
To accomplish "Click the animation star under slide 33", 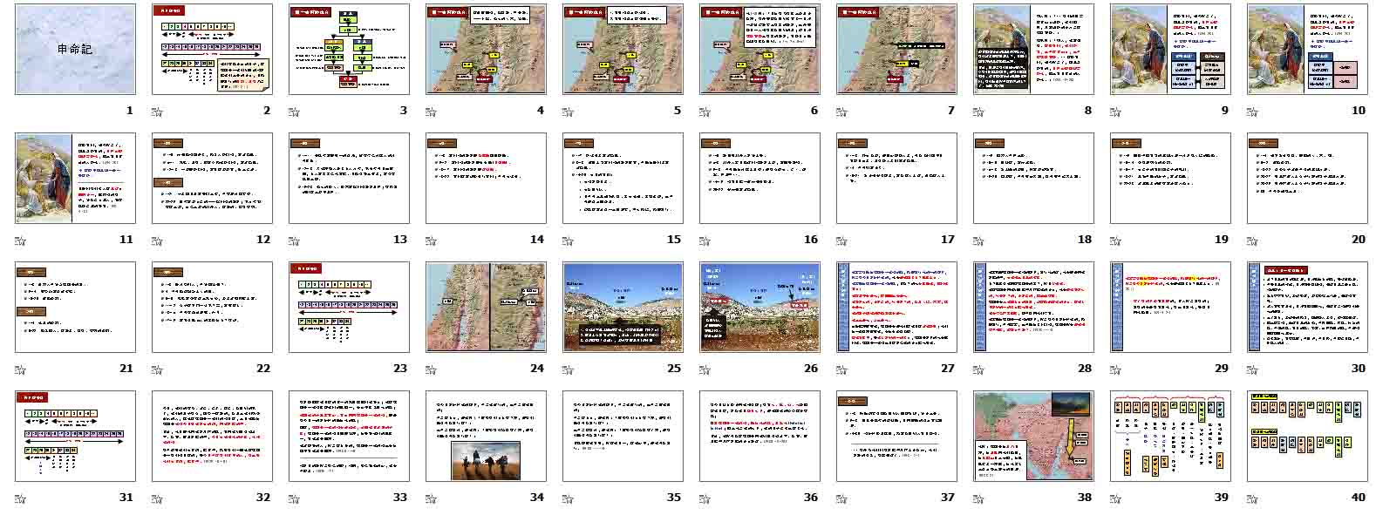I will point(293,498).
